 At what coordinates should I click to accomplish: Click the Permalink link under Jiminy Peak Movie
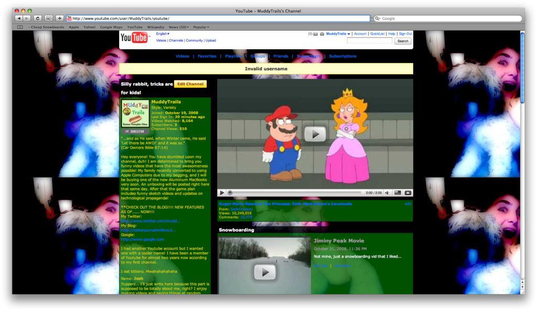tap(342, 265)
